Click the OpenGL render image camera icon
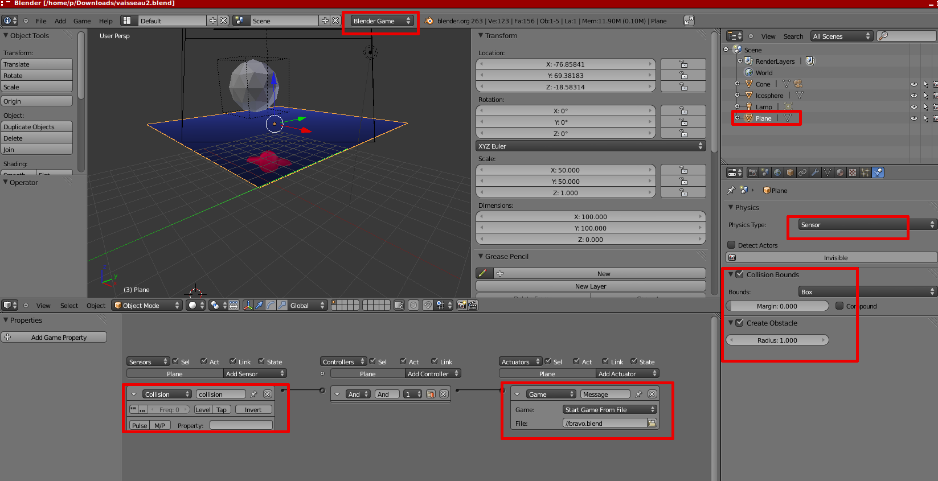 click(462, 306)
